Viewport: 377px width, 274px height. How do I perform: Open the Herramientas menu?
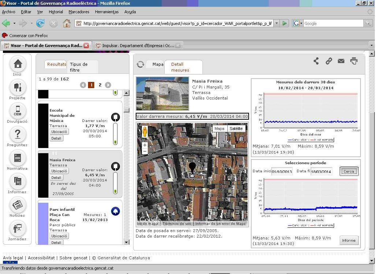107,12
